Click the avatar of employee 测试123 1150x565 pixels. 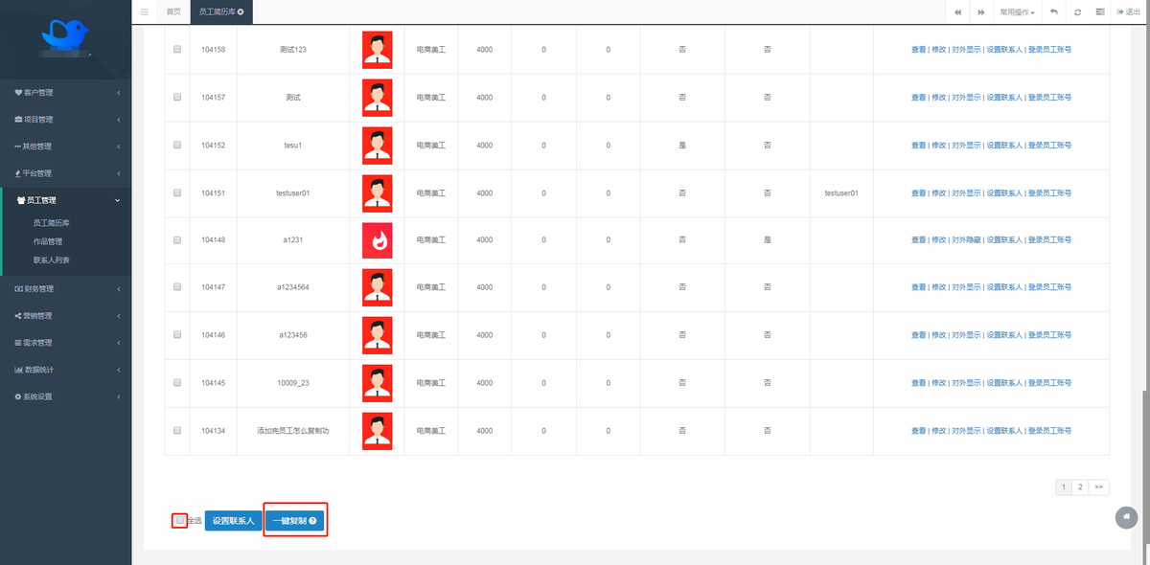[377, 49]
